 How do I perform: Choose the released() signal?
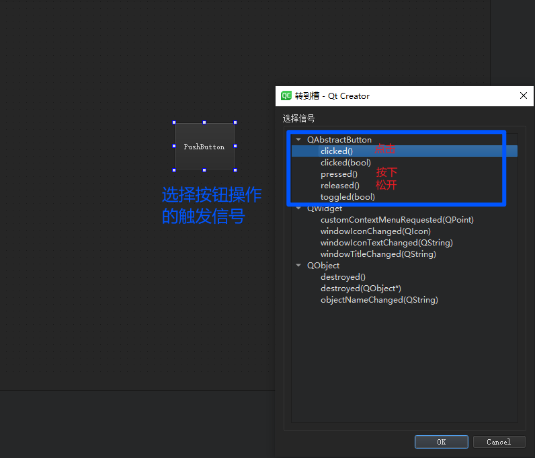click(x=340, y=186)
